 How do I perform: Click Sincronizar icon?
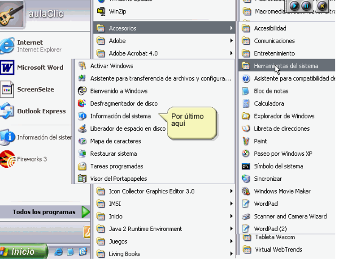[246, 178]
